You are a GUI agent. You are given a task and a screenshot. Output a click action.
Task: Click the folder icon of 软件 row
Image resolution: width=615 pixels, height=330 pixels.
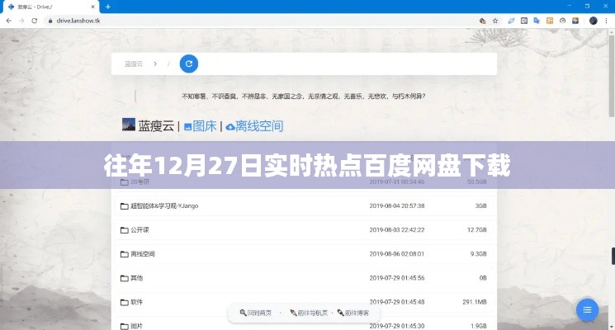click(125, 302)
